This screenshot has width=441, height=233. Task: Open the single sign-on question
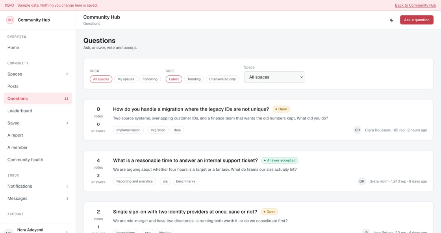pos(185,212)
